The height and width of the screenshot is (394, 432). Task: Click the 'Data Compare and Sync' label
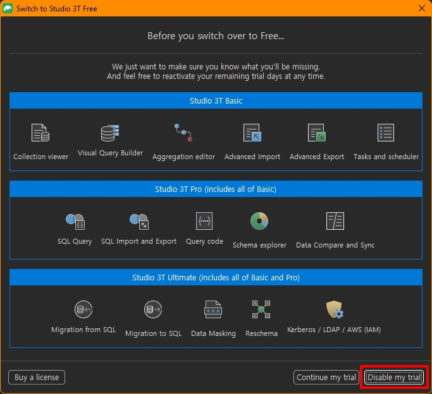[x=335, y=245]
